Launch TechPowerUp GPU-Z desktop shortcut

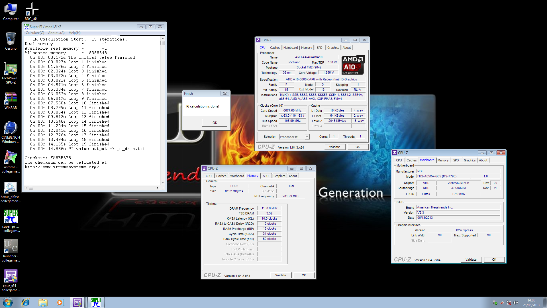(x=11, y=74)
